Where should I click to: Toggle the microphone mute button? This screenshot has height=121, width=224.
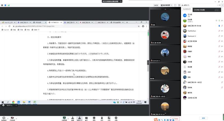click(4, 118)
